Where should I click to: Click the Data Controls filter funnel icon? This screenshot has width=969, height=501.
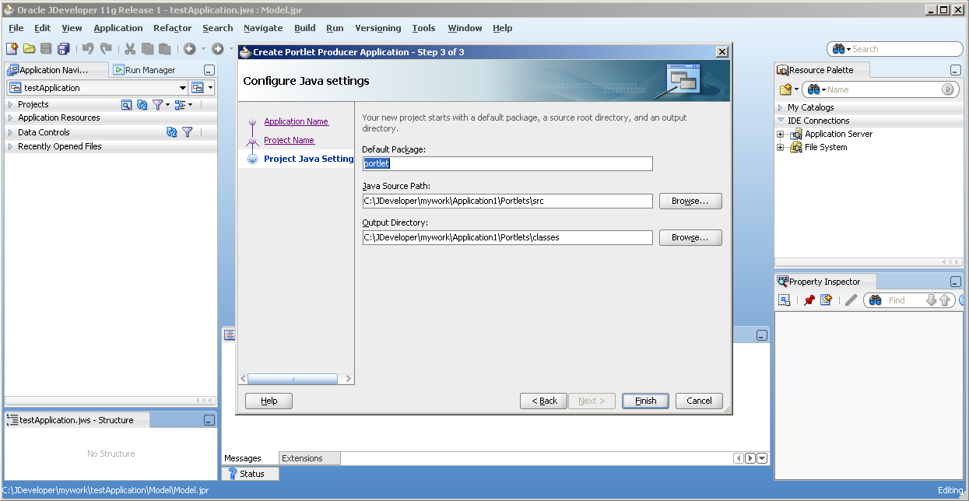click(187, 132)
